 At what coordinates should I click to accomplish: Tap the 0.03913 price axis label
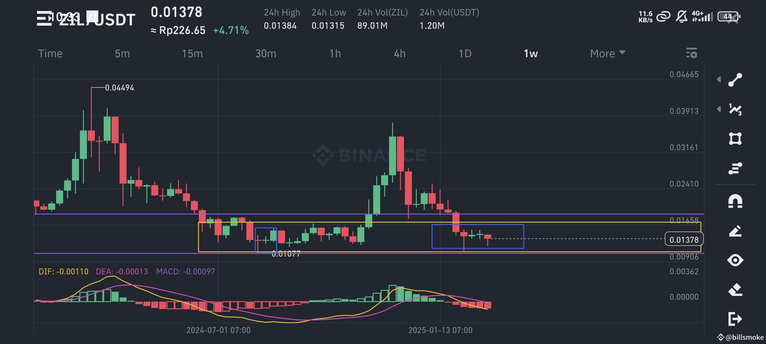(684, 111)
